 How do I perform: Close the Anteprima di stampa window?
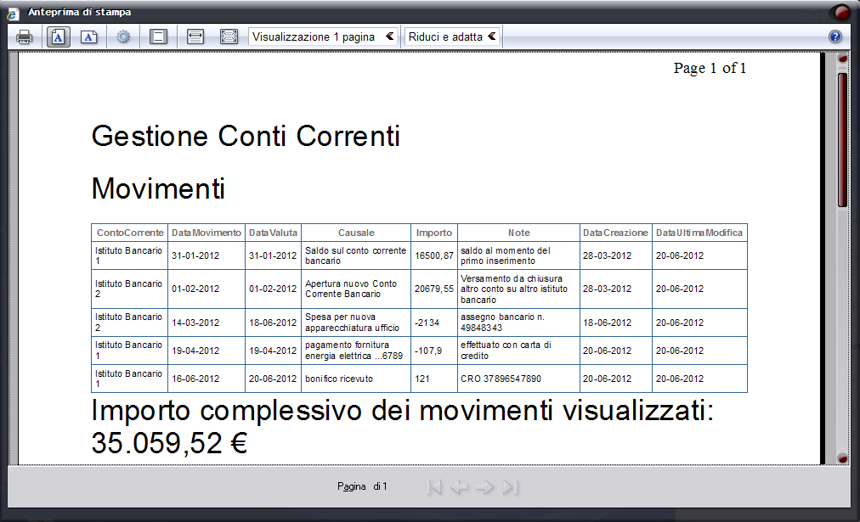coord(840,12)
